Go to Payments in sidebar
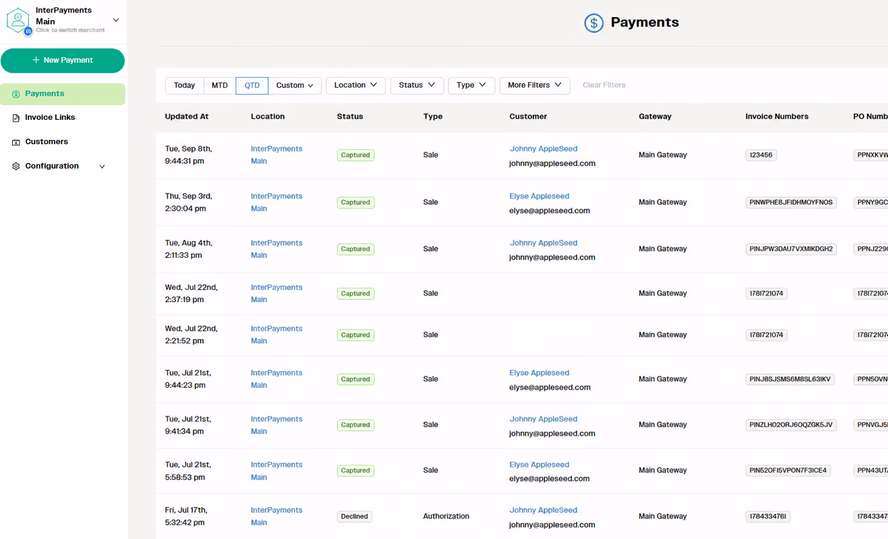This screenshot has height=539, width=888. (x=63, y=94)
